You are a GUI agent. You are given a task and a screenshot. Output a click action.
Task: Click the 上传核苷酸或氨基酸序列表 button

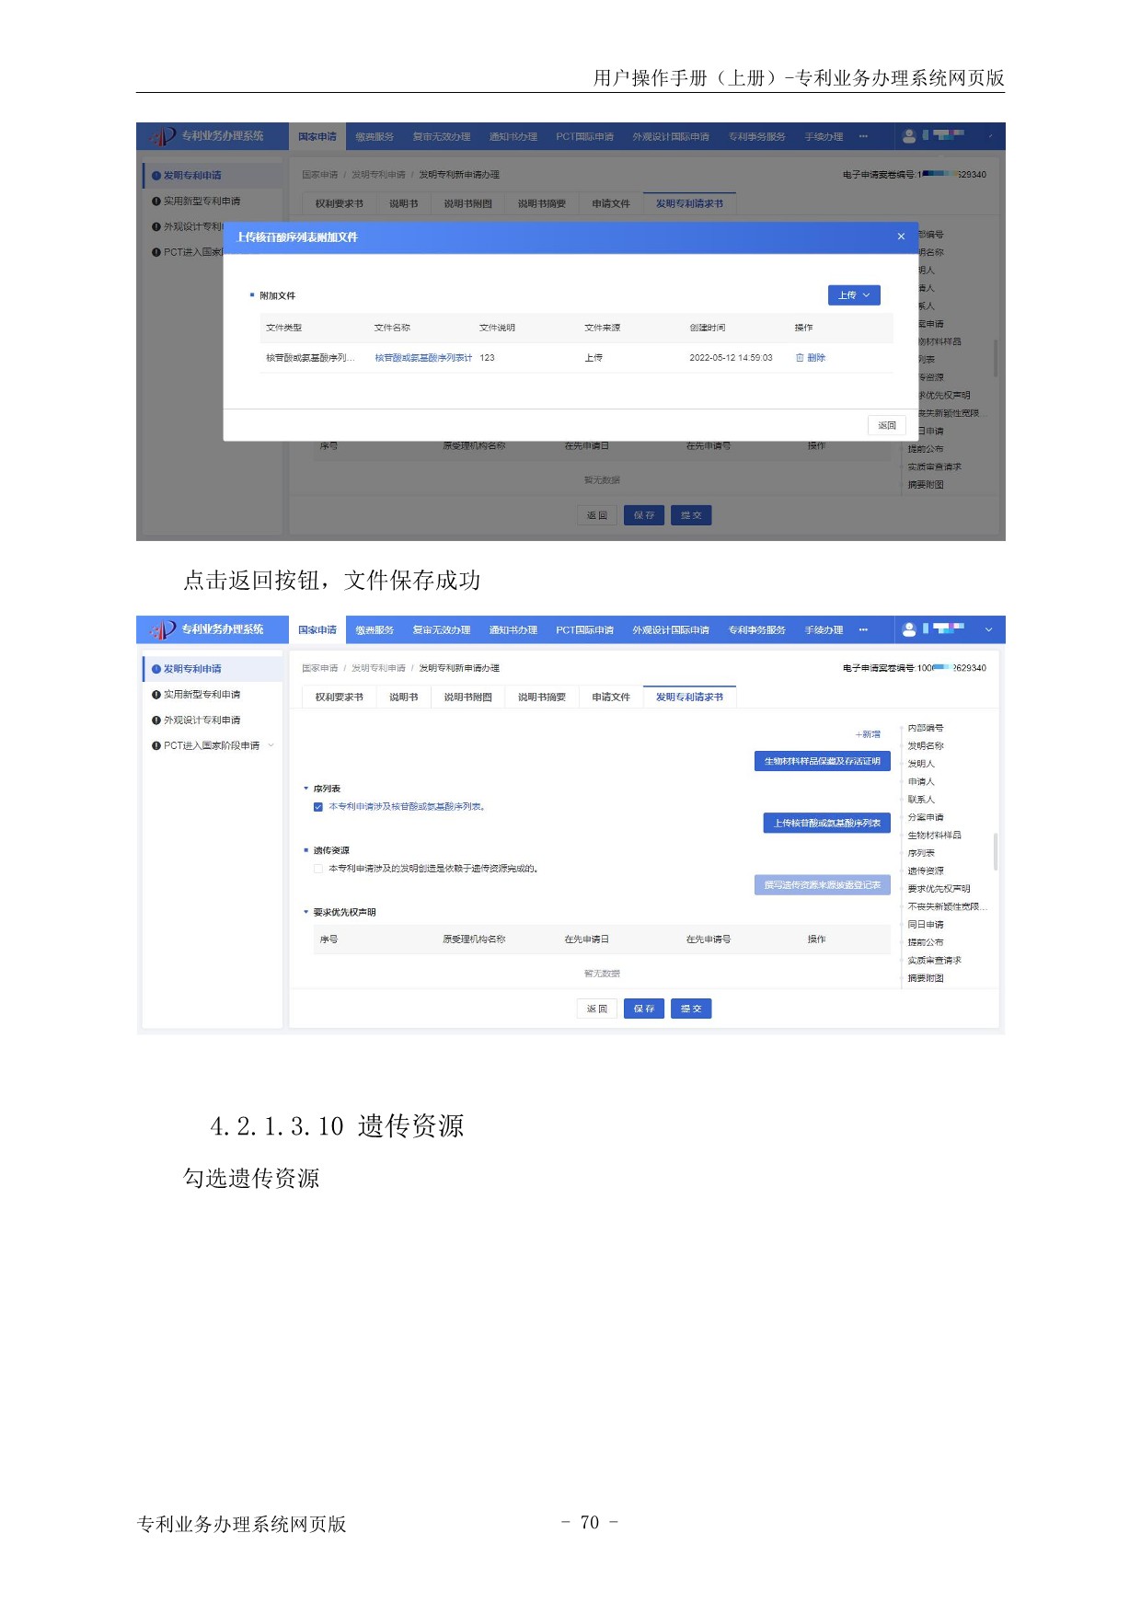826,823
